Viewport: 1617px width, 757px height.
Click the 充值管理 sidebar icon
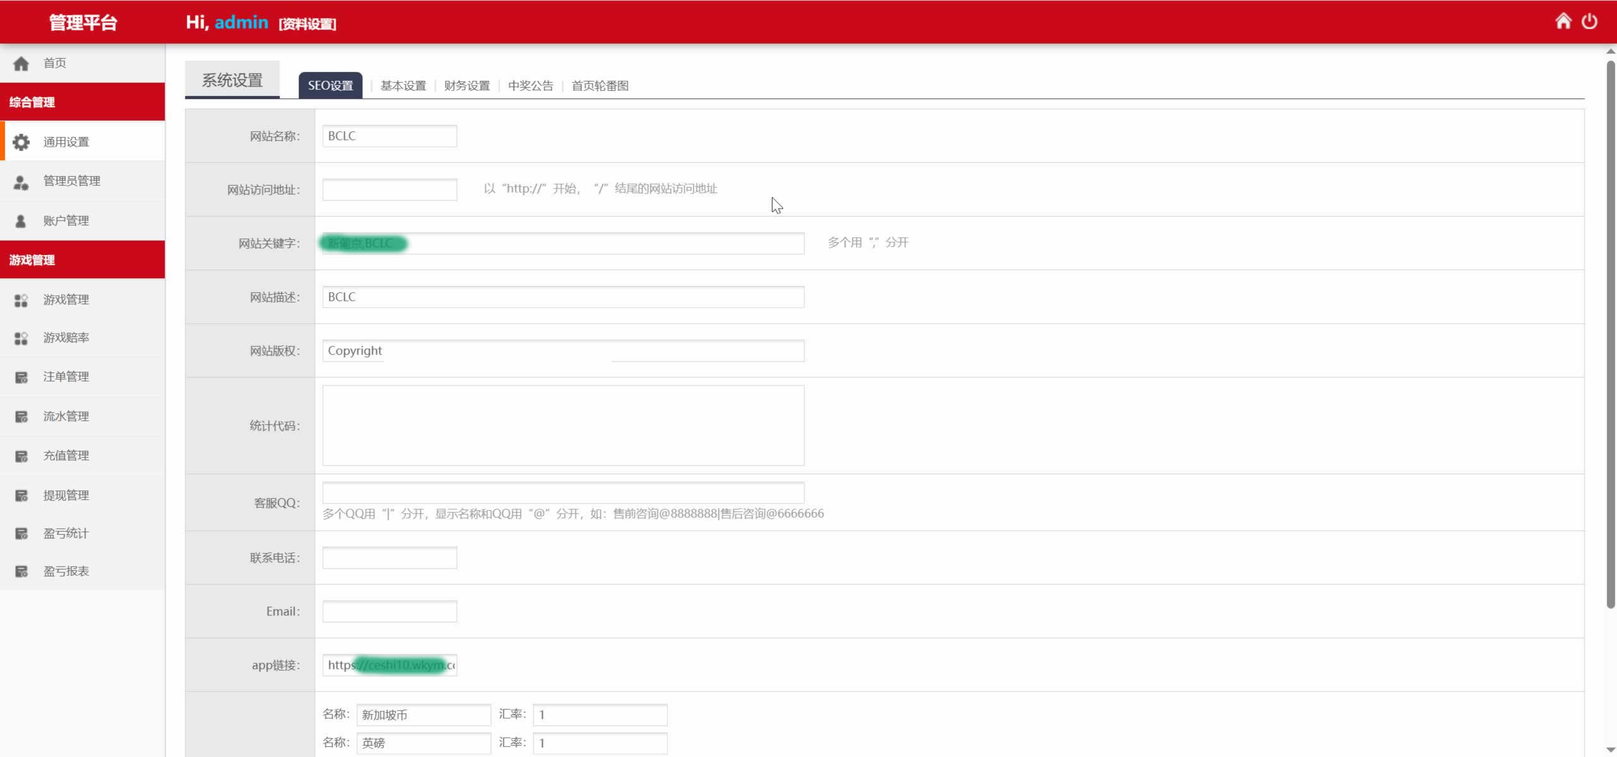(21, 456)
